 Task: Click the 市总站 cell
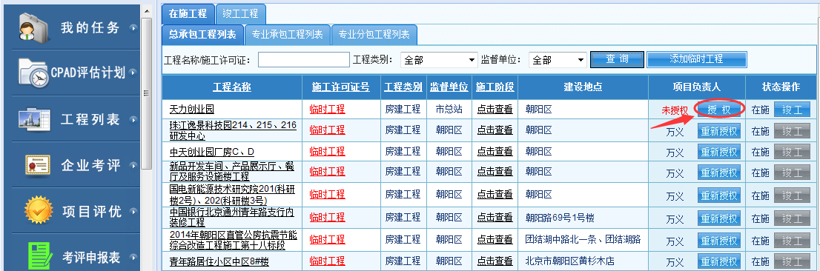point(449,110)
